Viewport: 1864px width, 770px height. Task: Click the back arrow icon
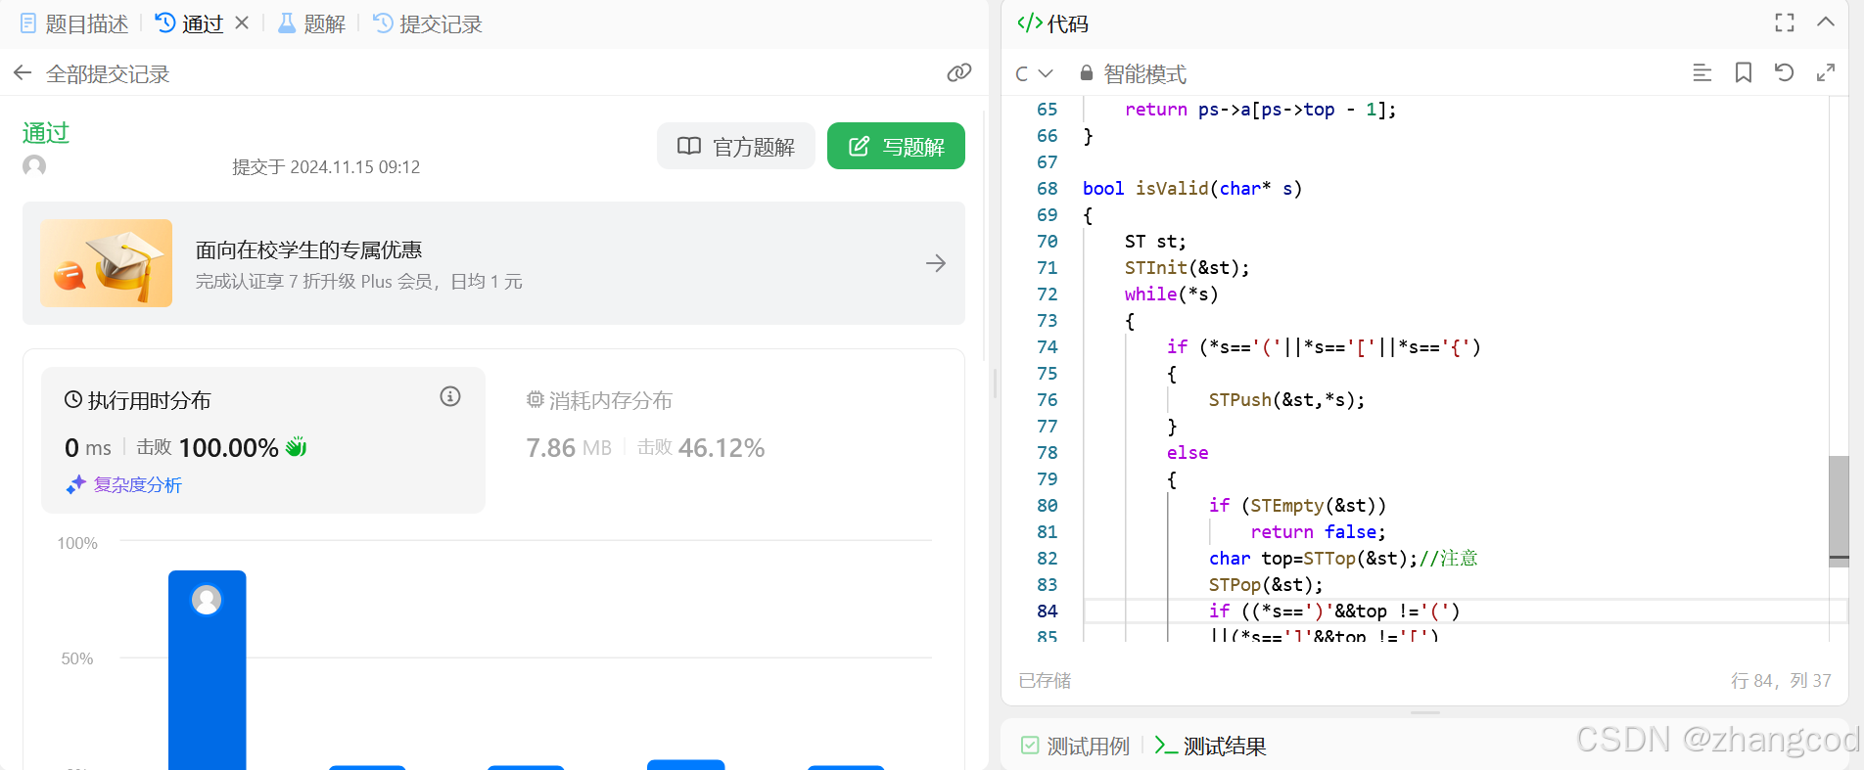click(23, 73)
